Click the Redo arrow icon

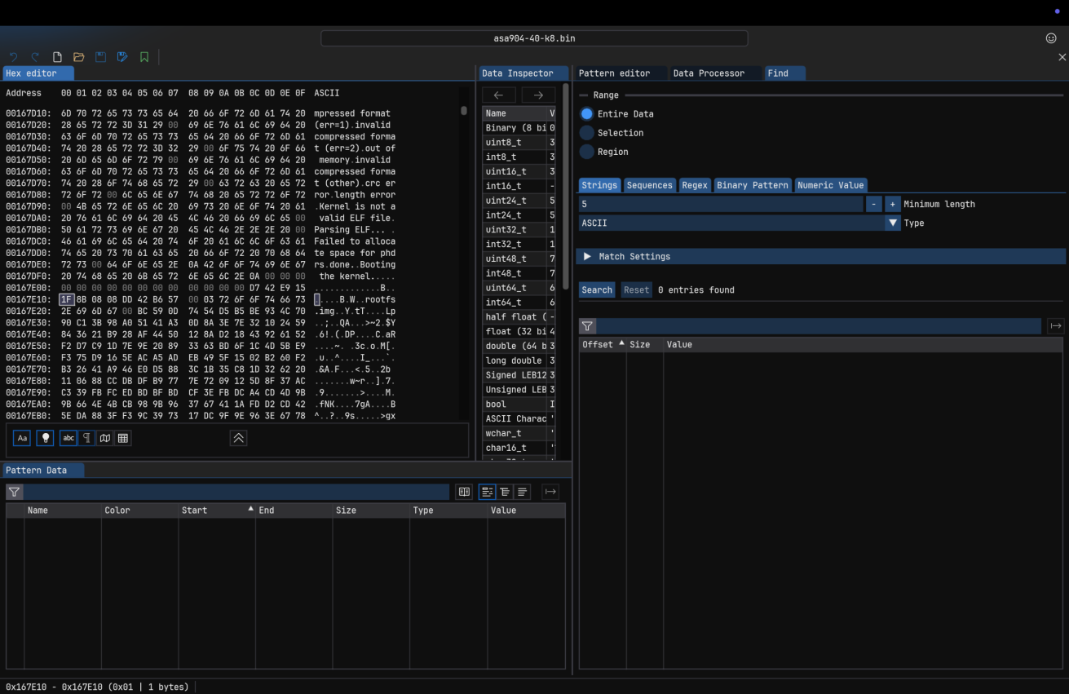[x=35, y=57]
